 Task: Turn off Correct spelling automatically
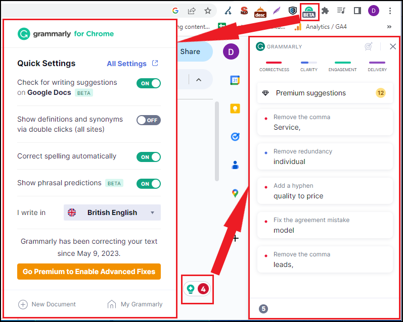coord(149,157)
